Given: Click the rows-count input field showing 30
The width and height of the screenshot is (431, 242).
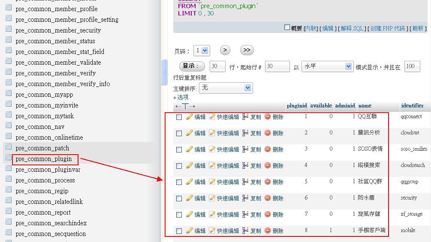Looking at the screenshot, I should [x=218, y=66].
